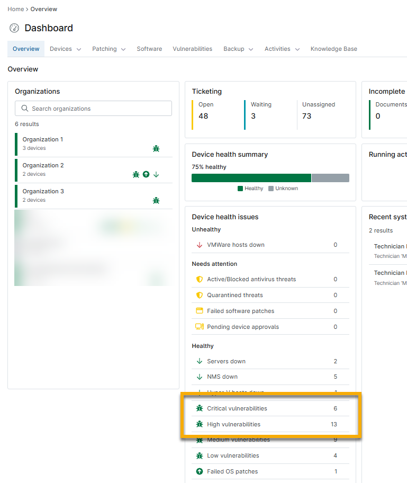
Task: Expand the Devices dropdown menu
Action: [65, 49]
